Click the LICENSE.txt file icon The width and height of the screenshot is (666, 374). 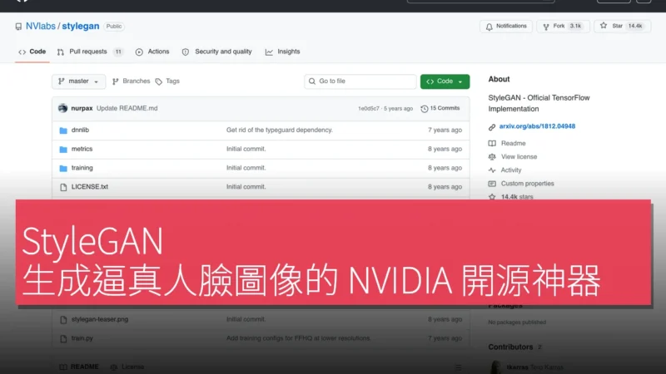(x=63, y=188)
